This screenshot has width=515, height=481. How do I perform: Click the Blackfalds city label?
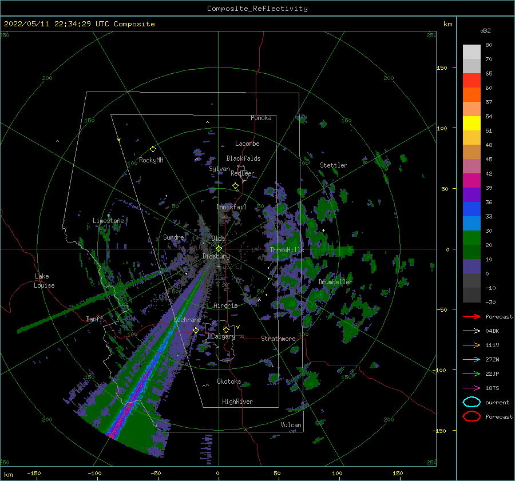243,158
